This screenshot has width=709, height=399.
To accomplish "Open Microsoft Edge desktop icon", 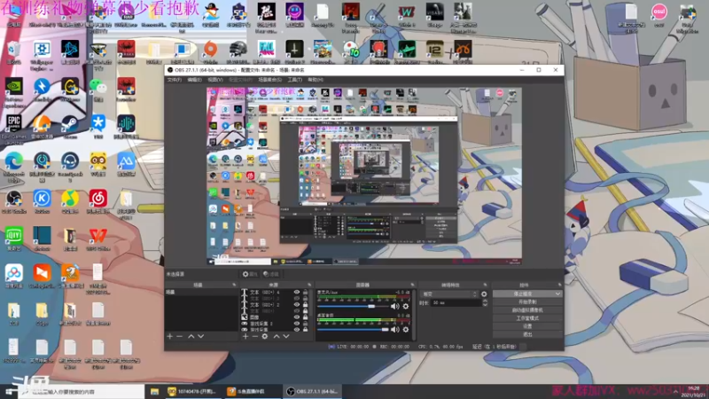I will (13, 167).
